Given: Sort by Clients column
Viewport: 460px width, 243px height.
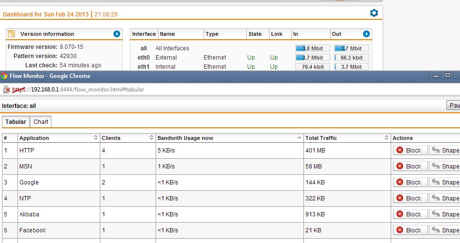Looking at the screenshot, I should [x=127, y=138].
